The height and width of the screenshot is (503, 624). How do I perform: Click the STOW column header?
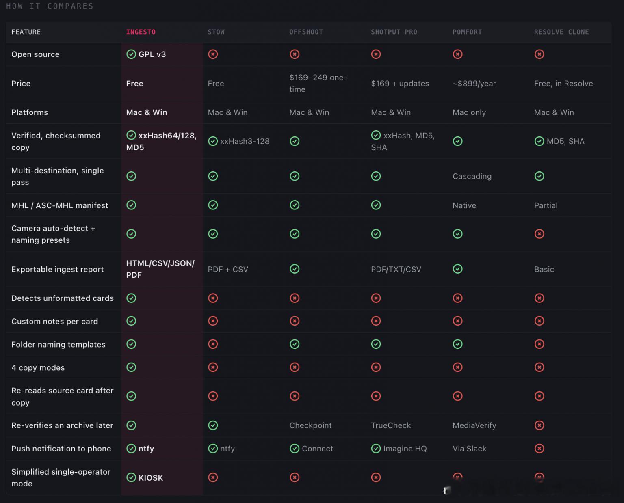pos(216,32)
